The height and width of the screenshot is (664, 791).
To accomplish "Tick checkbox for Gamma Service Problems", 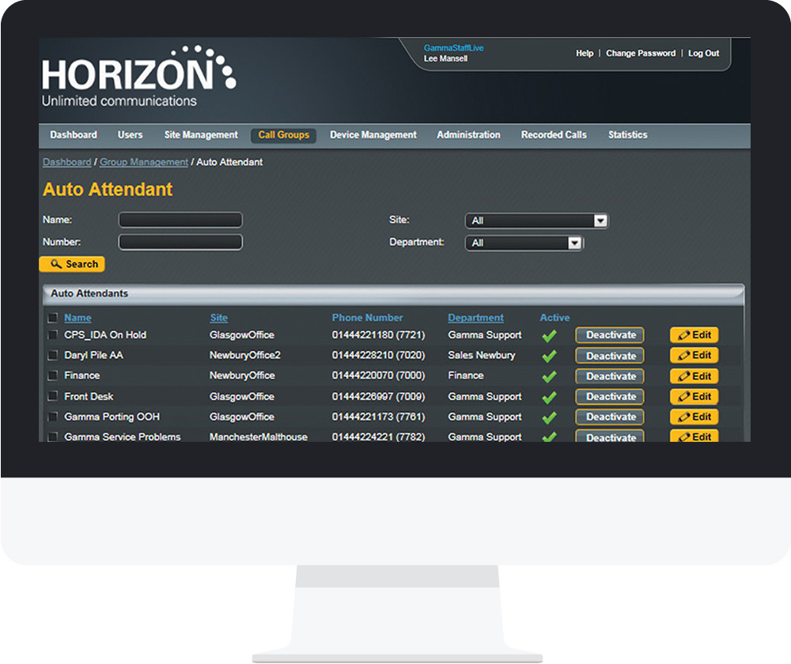I will [x=52, y=436].
